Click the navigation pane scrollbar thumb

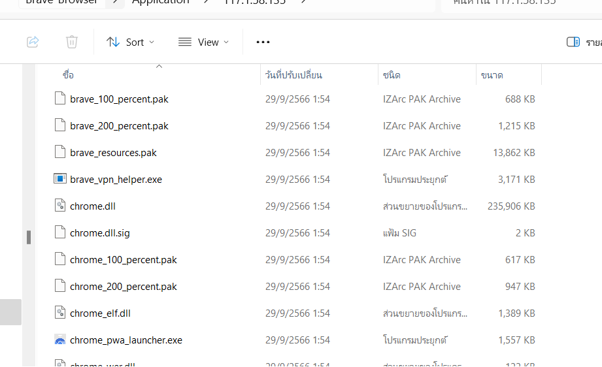point(28,238)
